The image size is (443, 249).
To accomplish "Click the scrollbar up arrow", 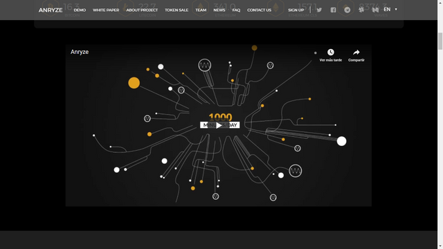I will tap(440, 2).
